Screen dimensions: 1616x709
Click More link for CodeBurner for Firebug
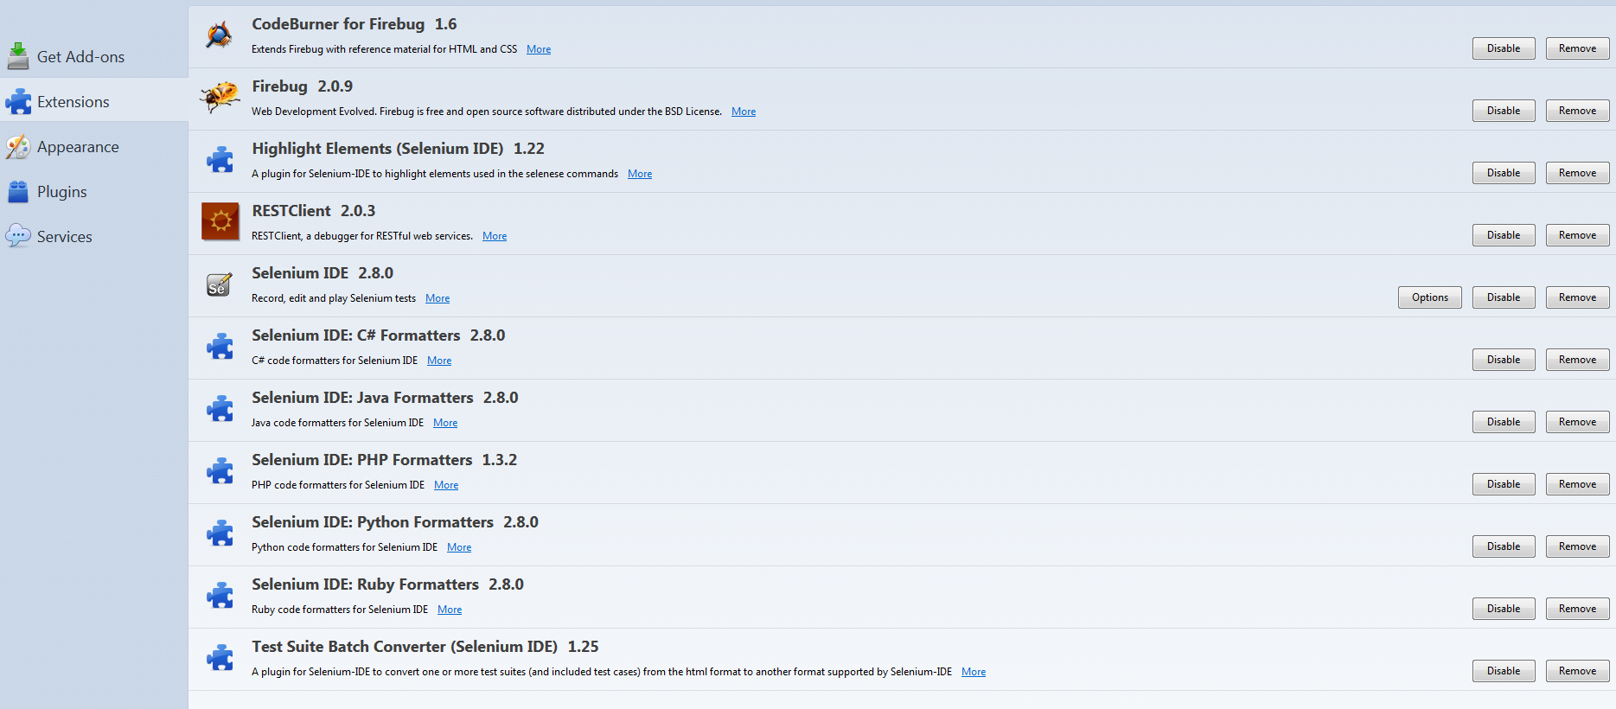[x=539, y=49]
